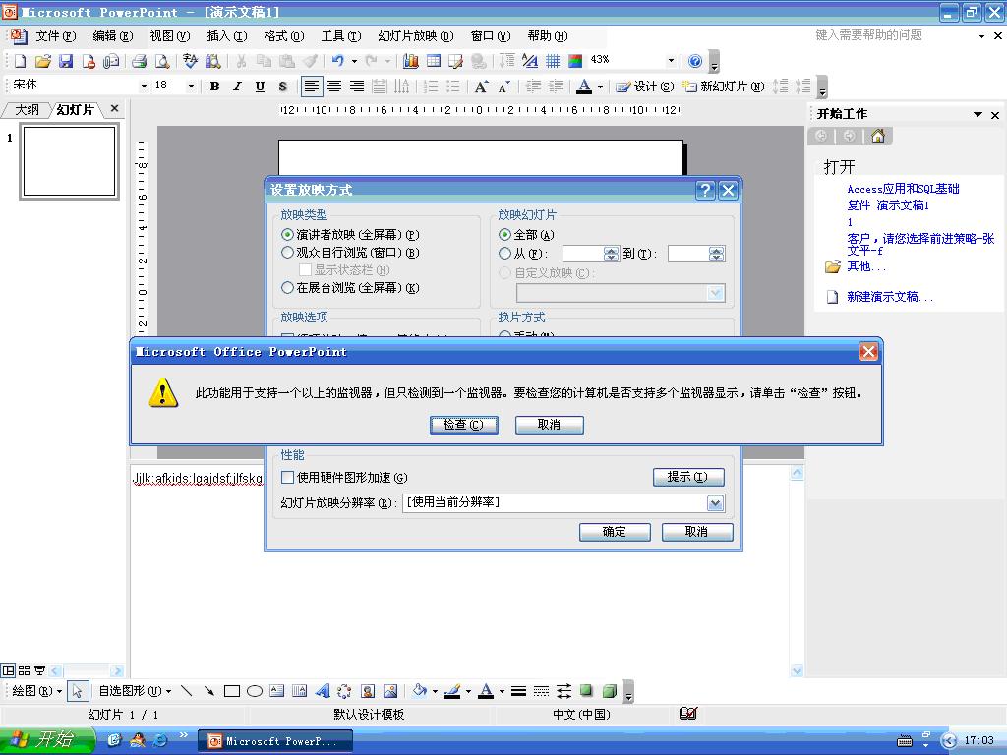The height and width of the screenshot is (755, 1007).
Task: Open the 幻灯片放映分辨率 dropdown
Action: [x=716, y=503]
